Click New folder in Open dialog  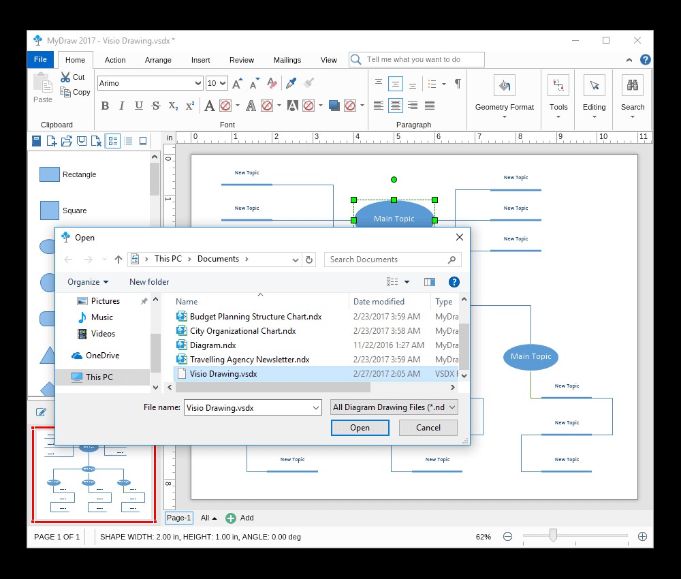coord(149,282)
